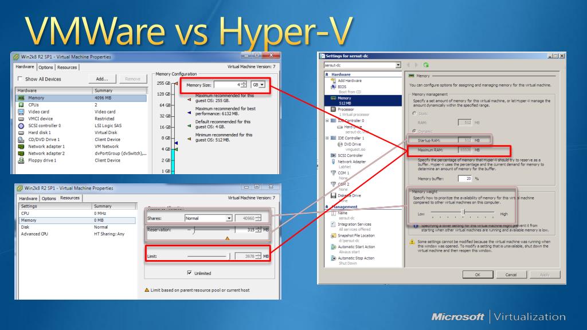
Task: Select the Static memory radio button
Action: point(414,113)
